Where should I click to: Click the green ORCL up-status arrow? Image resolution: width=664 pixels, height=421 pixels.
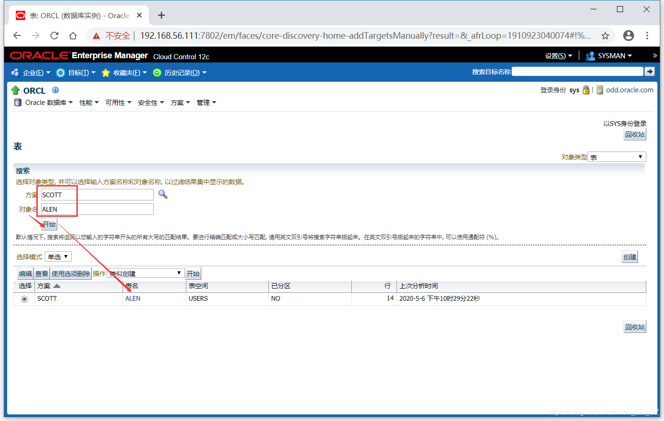(x=15, y=90)
